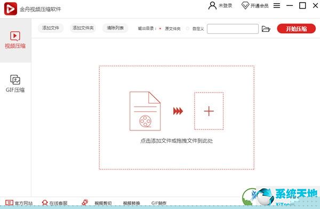Click the video file document icon

[x=145, y=111]
